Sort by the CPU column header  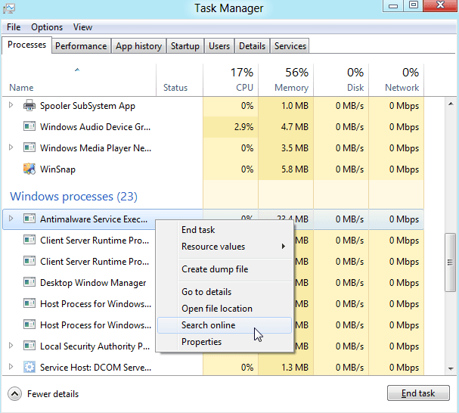pos(231,80)
